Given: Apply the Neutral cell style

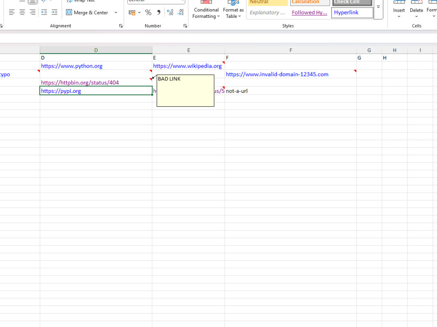Looking at the screenshot, I should point(267,2).
